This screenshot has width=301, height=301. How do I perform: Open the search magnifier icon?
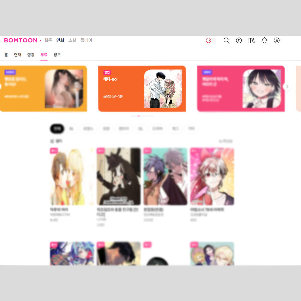tap(227, 40)
